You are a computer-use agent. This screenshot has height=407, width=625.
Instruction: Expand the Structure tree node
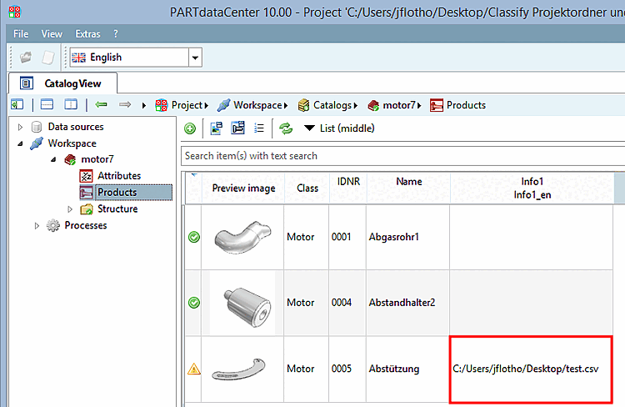[70, 209]
